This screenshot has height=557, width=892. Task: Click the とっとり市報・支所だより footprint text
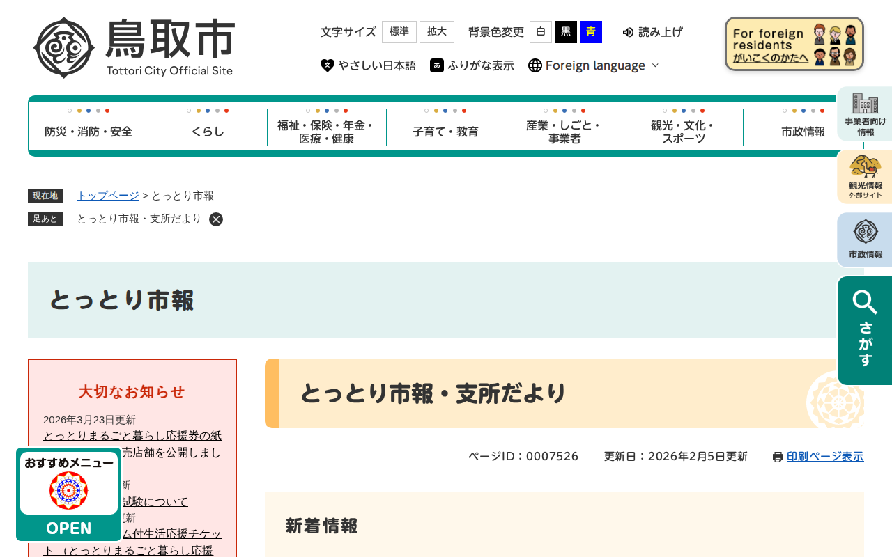coord(139,219)
